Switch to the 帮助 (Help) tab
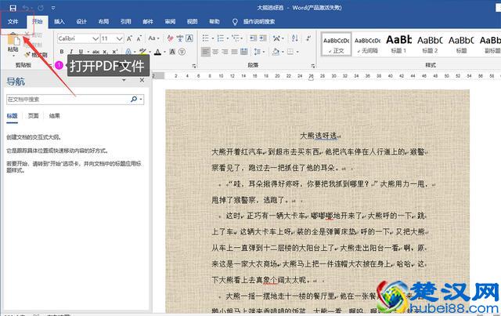This screenshot has height=316, width=501. pos(214,22)
